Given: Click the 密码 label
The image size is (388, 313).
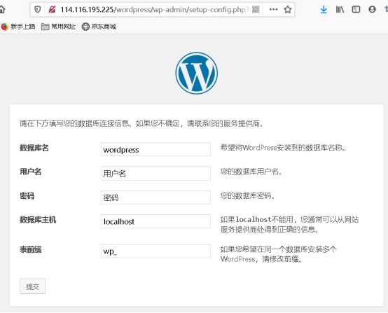Looking at the screenshot, I should (27, 196).
